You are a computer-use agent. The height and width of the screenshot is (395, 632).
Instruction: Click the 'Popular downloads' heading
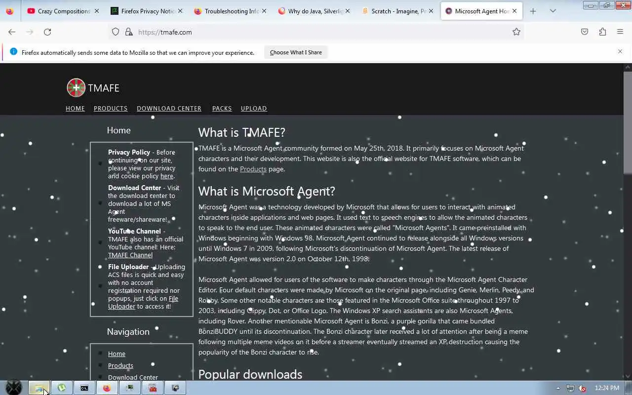coord(250,374)
